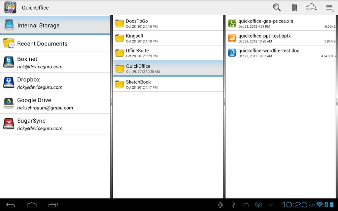Tap the 10:20 AM clock
The width and height of the screenshot is (338, 211).
298,205
